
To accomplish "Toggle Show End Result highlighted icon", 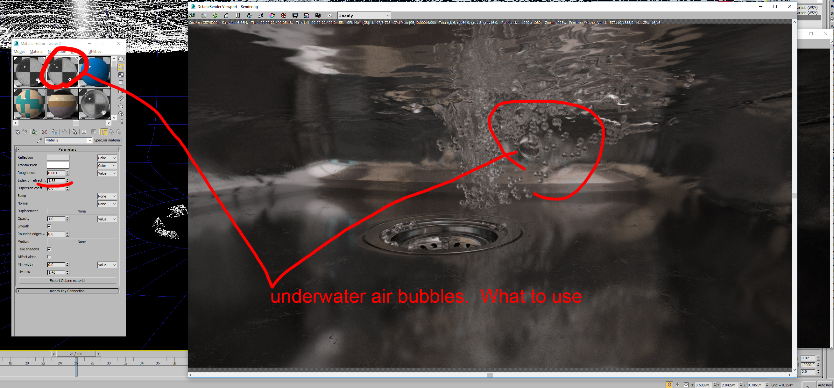I will click(x=104, y=132).
